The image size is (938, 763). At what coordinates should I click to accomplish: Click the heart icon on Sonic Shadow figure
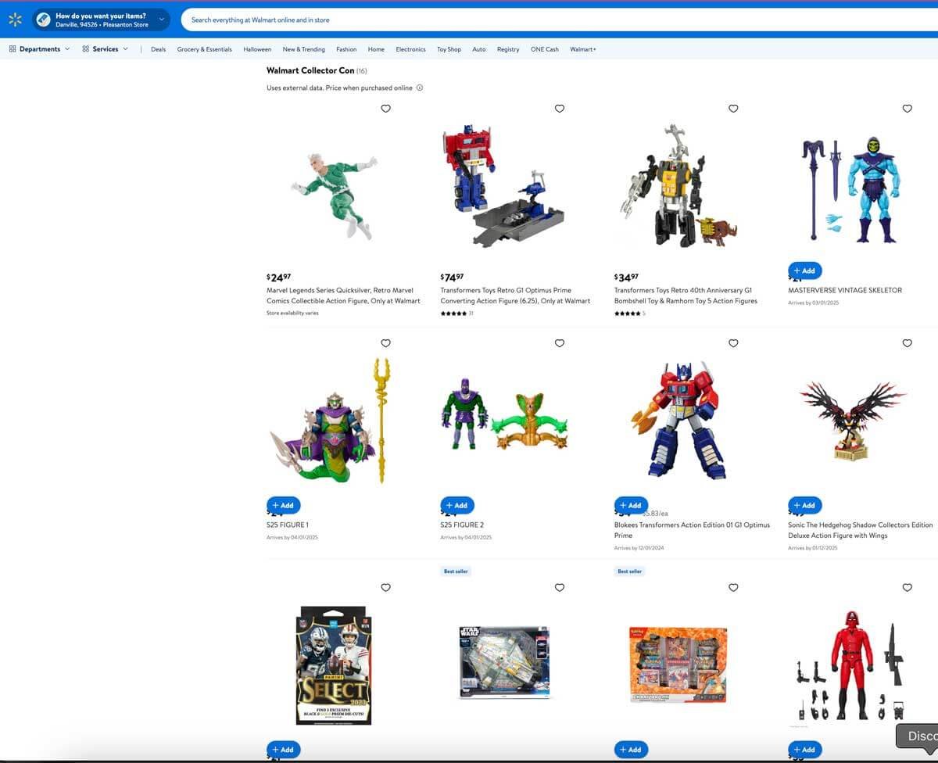coord(907,343)
